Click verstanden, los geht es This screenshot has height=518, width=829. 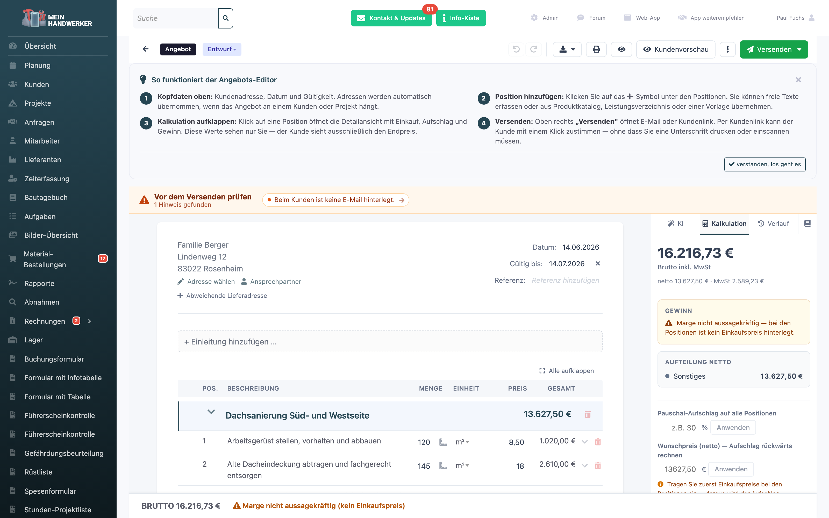coord(764,164)
